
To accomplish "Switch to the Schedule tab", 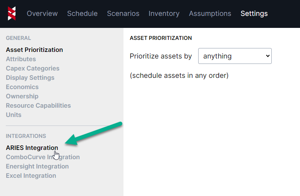I will point(82,14).
